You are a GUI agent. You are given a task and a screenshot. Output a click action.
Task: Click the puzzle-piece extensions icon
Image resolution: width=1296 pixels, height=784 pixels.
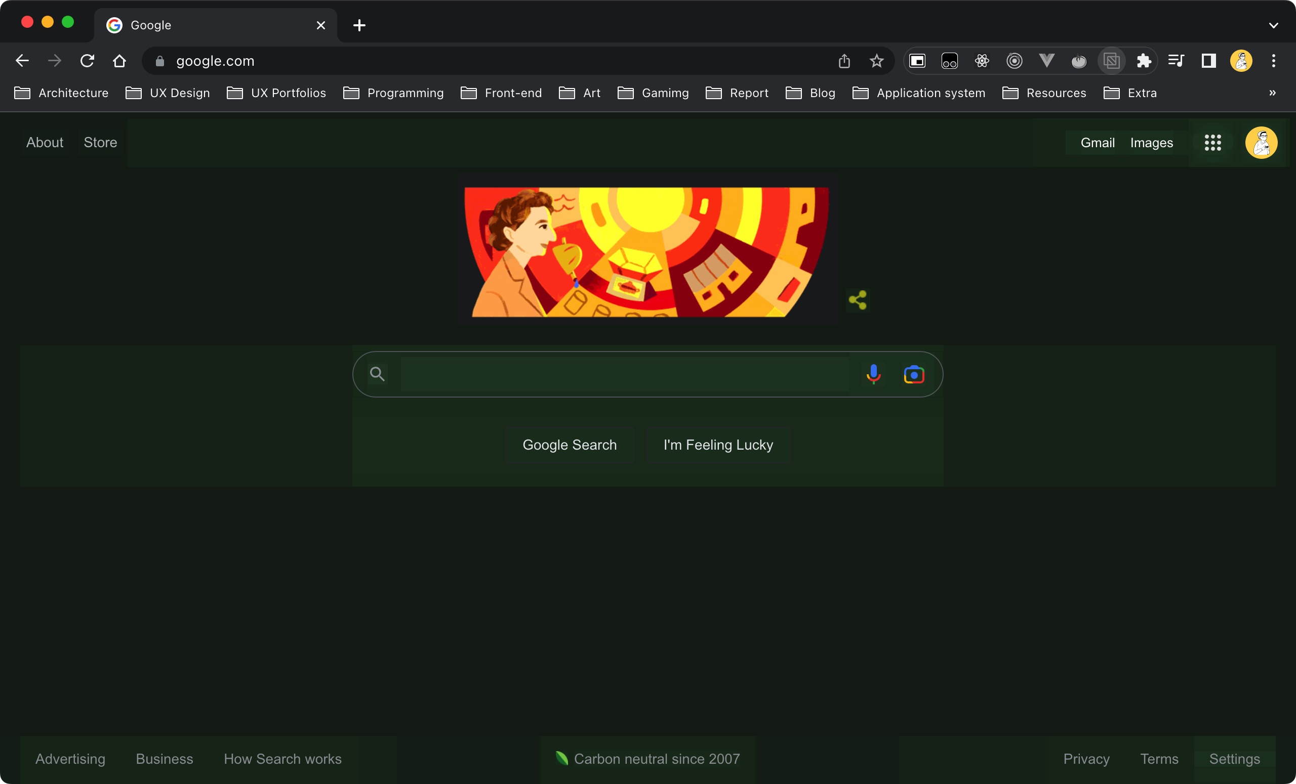(x=1144, y=60)
